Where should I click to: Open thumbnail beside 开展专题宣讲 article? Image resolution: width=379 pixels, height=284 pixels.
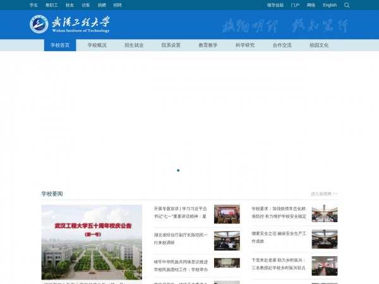click(227, 214)
